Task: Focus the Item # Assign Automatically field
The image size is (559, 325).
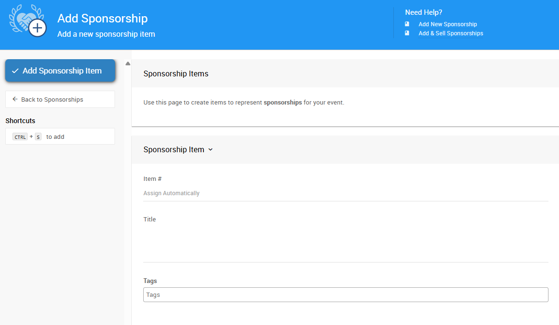Action: (x=346, y=193)
